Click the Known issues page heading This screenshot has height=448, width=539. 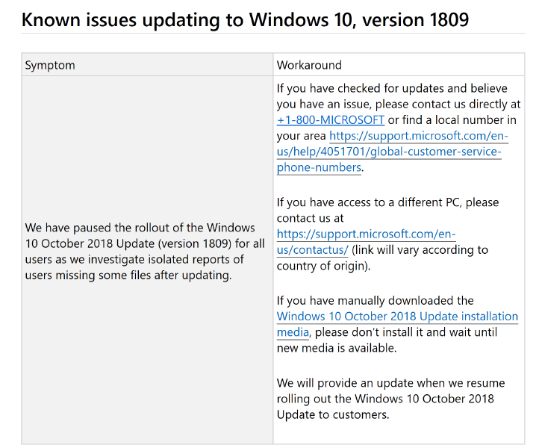[245, 19]
